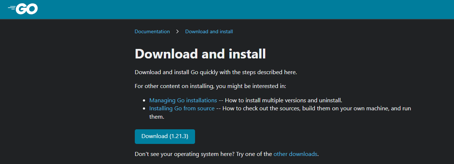
Task: Click the 'Download and install' page heading
Action: tap(200, 54)
